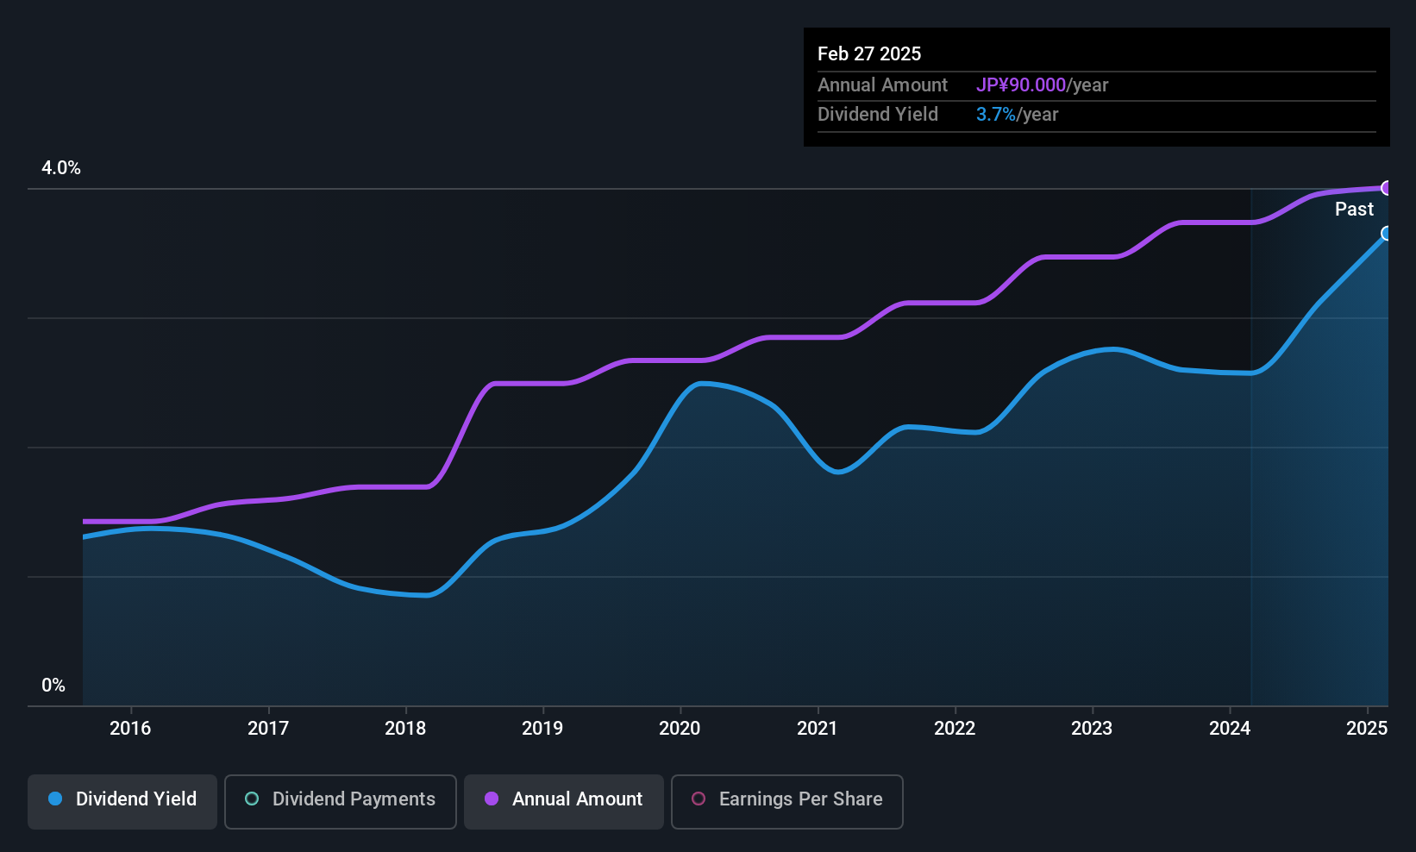1416x852 pixels.
Task: Select the 2022 axis label
Action: [x=955, y=728]
